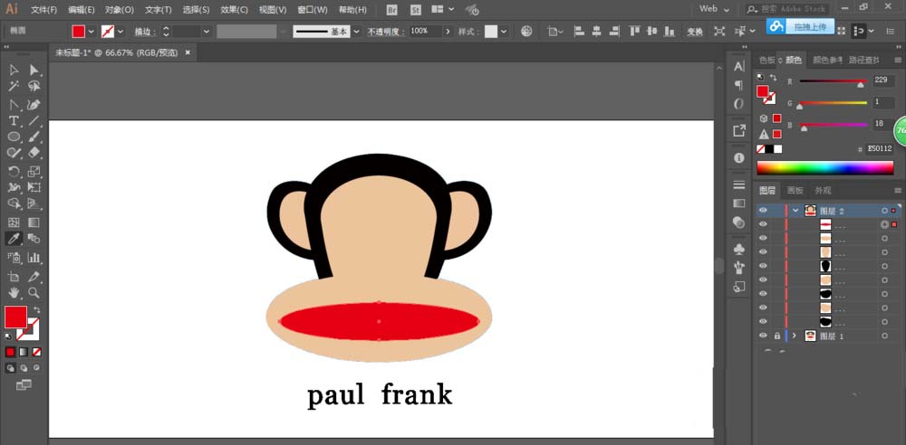Open the Bridge (Br) icon

[392, 9]
